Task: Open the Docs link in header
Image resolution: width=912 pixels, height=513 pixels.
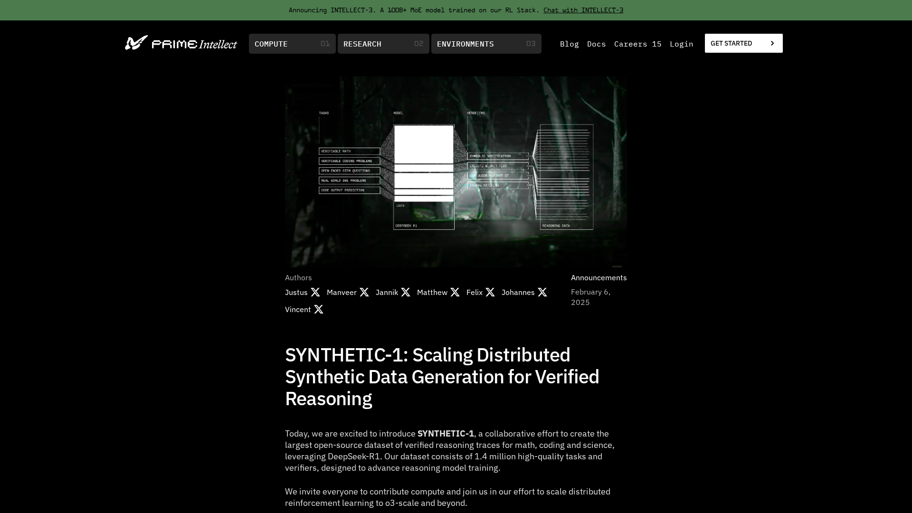Action: click(x=596, y=44)
